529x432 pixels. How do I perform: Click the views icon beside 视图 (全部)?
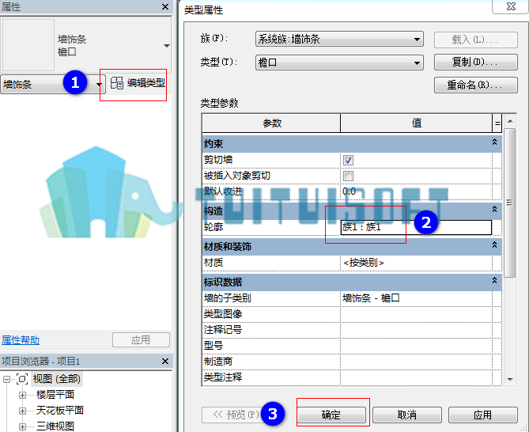pos(22,379)
